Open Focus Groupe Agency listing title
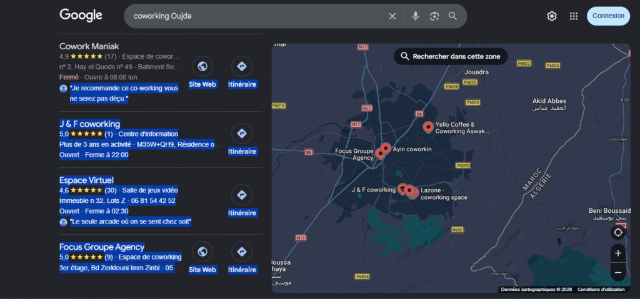 102,247
